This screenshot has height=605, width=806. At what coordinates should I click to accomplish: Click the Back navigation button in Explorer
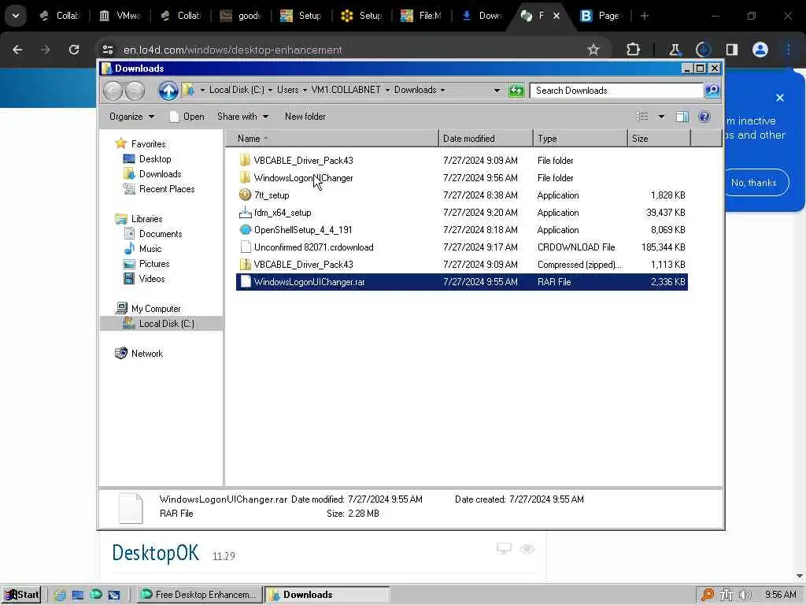(x=113, y=91)
